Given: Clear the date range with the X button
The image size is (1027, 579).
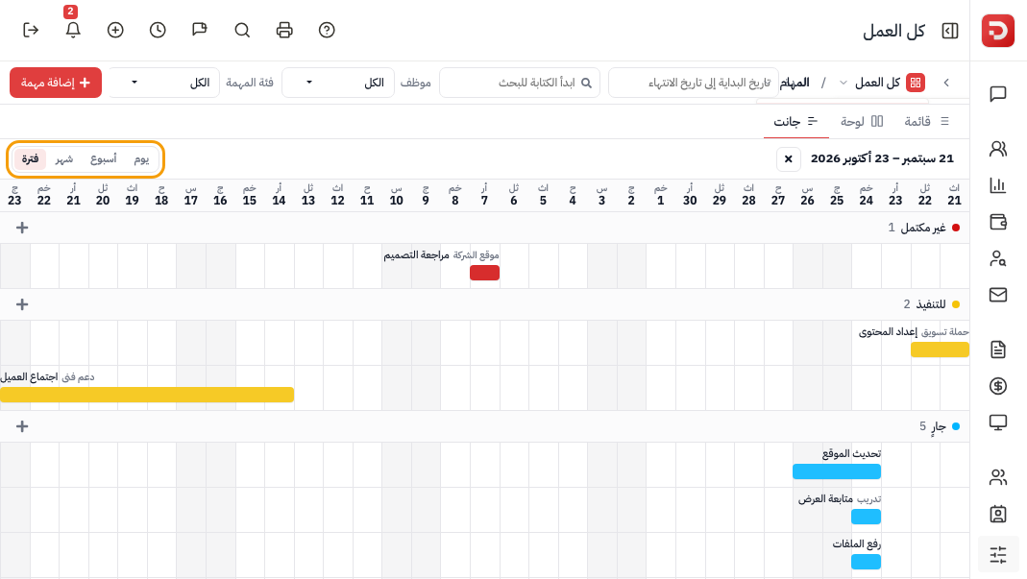Looking at the screenshot, I should [789, 159].
